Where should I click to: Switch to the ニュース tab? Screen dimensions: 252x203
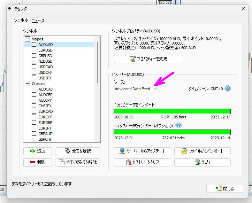[x=38, y=21]
